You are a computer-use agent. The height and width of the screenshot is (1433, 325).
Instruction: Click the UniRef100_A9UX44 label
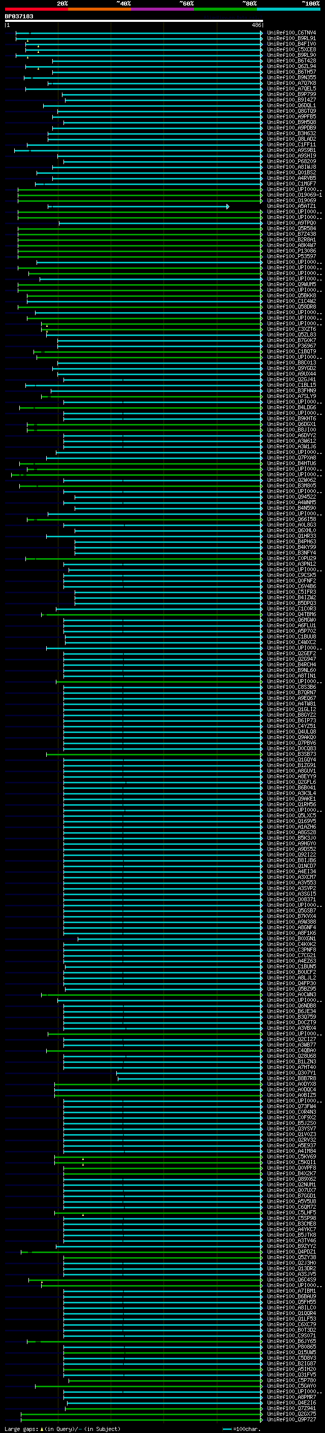coord(291,374)
